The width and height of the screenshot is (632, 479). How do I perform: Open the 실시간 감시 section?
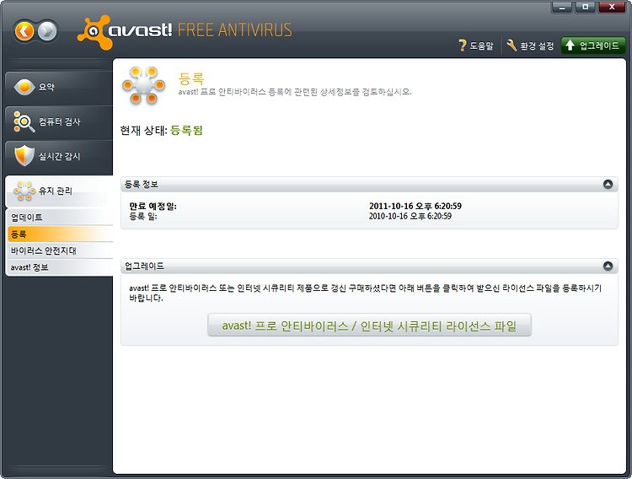pyautogui.click(x=59, y=157)
